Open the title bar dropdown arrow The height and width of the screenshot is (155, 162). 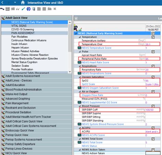(x=15, y=2)
